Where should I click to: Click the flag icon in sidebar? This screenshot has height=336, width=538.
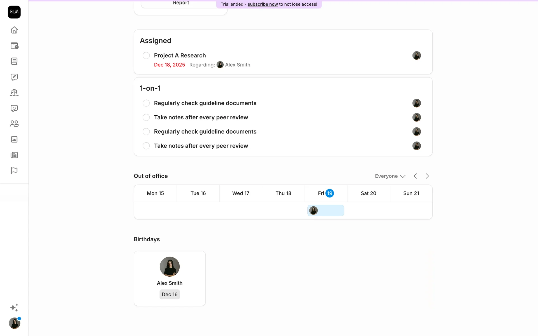(14, 171)
